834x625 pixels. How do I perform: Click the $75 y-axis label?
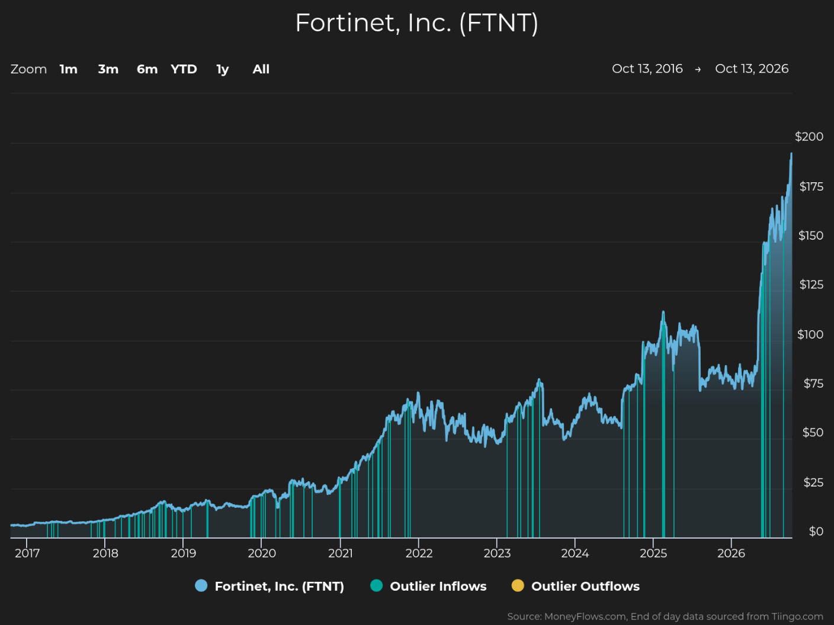pos(813,384)
